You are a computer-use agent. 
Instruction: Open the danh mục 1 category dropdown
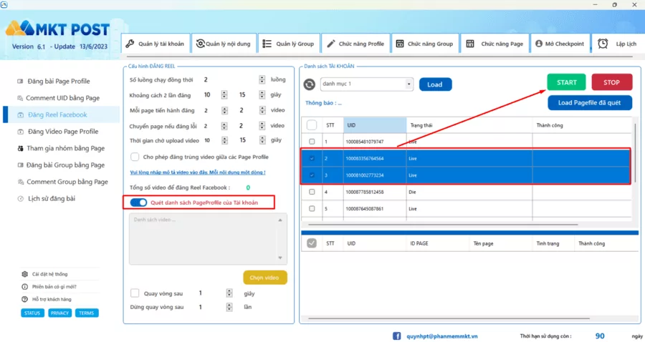[367, 84]
